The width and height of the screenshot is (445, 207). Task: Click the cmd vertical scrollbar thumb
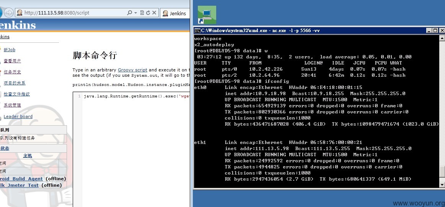coord(442,171)
